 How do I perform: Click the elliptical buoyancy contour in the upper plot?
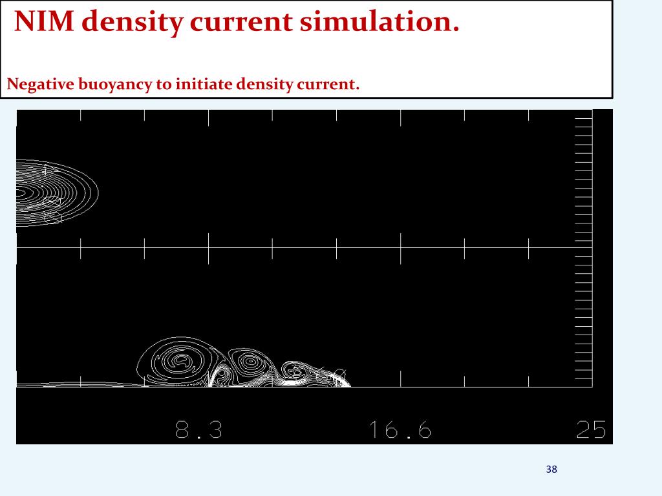58,192
